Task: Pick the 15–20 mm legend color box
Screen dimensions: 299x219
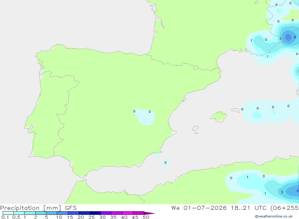Action: (73, 213)
